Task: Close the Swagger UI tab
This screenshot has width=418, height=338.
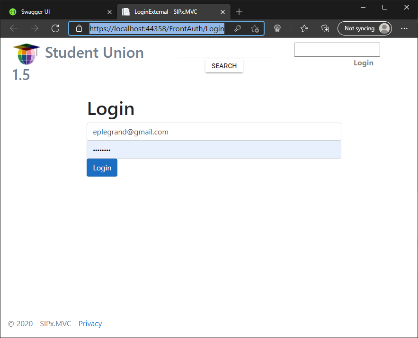Action: tap(109, 12)
